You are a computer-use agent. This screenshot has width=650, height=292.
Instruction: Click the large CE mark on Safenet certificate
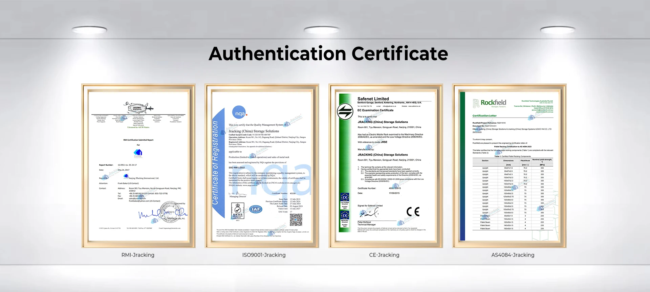point(413,212)
